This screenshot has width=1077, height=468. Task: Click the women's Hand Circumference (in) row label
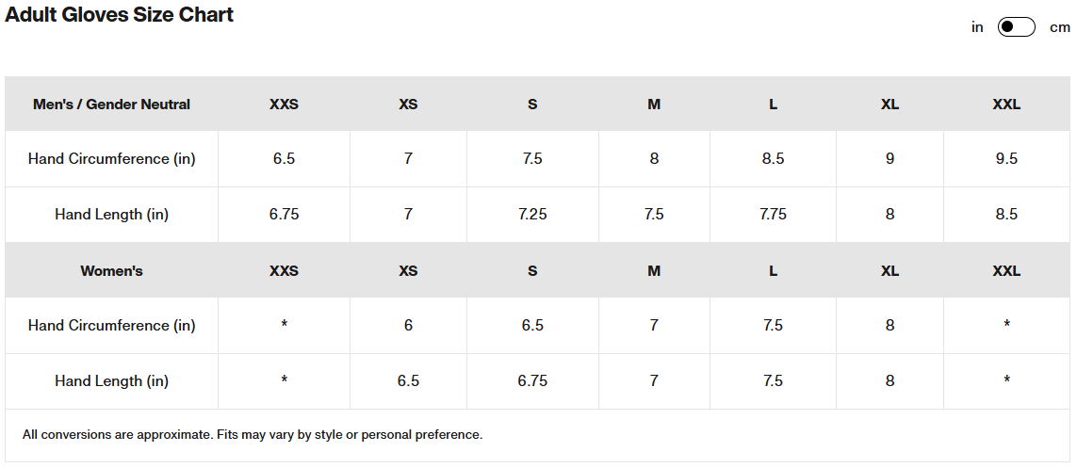[111, 326]
